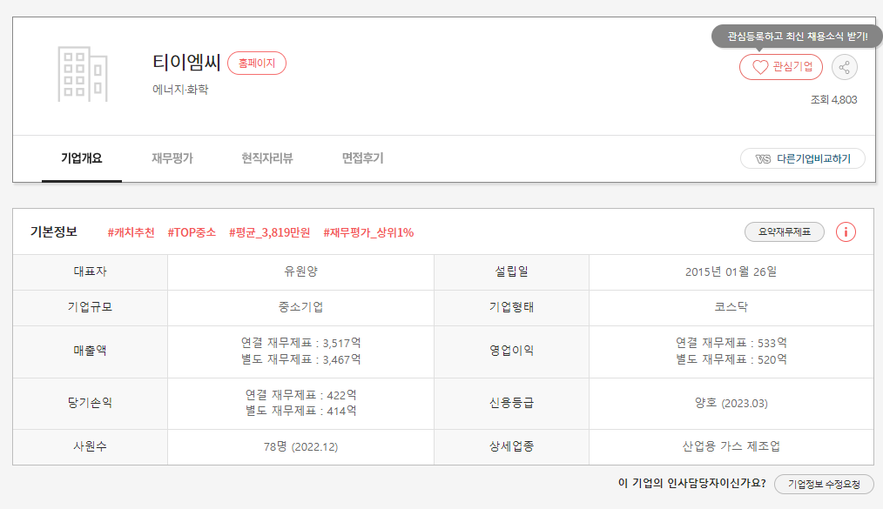Click the red info icon
This screenshot has width=883, height=509.
pyautogui.click(x=846, y=231)
